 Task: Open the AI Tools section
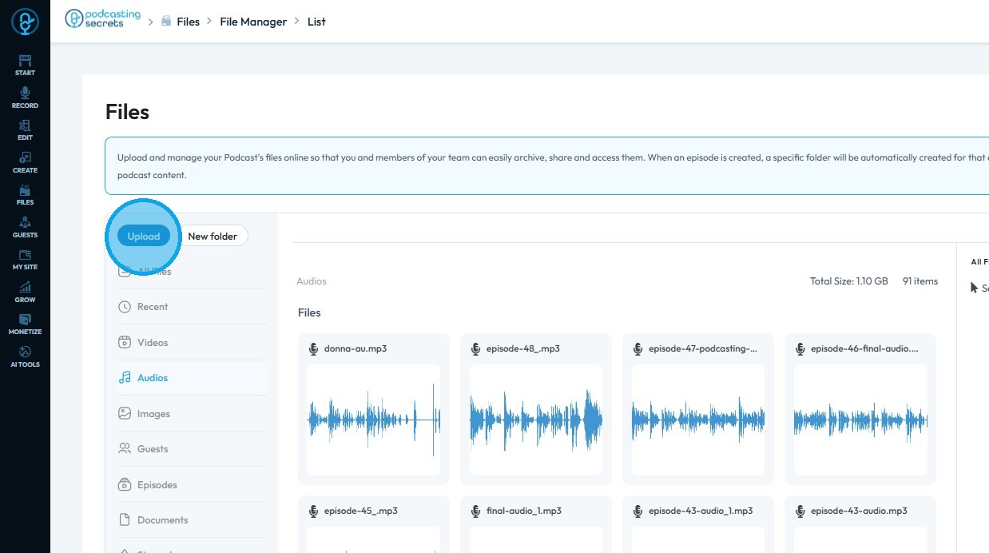pos(25,357)
